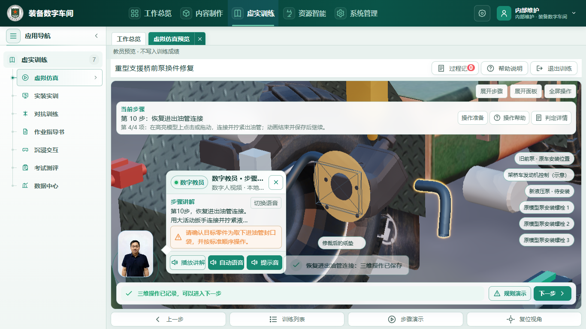Click the hamburger menu icon beside 应用导航
The width and height of the screenshot is (586, 329).
[13, 36]
